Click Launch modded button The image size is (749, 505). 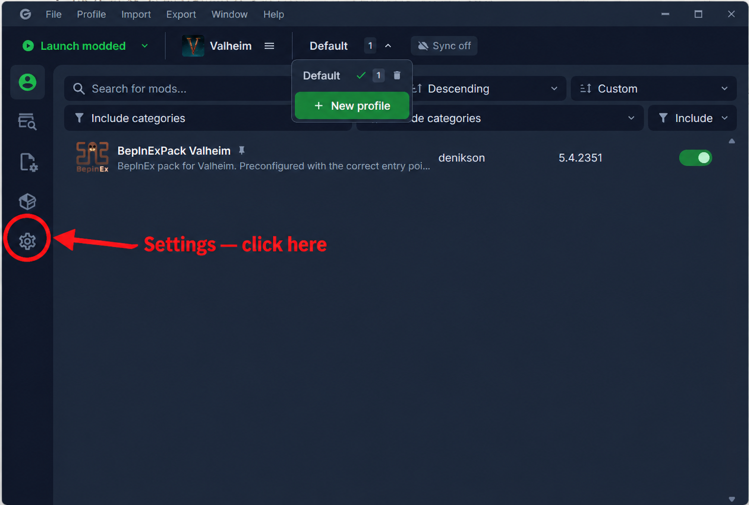(74, 46)
